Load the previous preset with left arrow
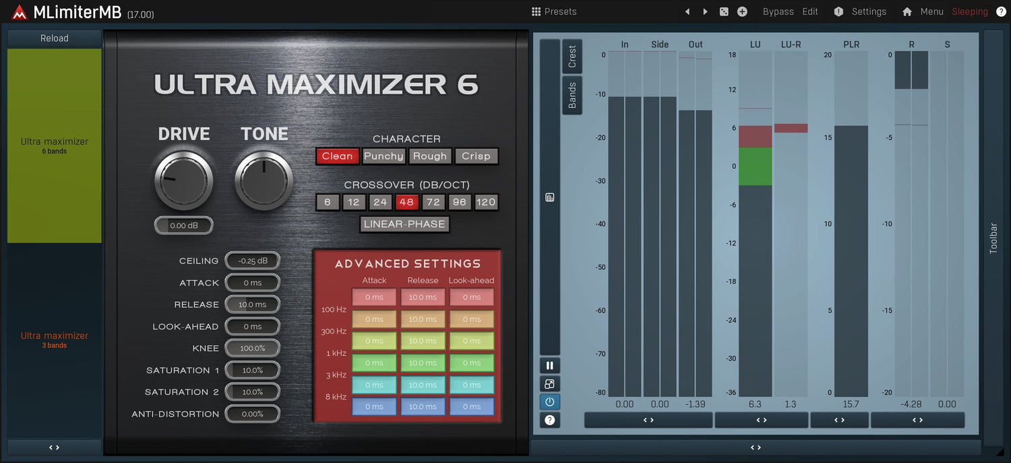Image resolution: width=1011 pixels, height=463 pixels. coord(687,11)
